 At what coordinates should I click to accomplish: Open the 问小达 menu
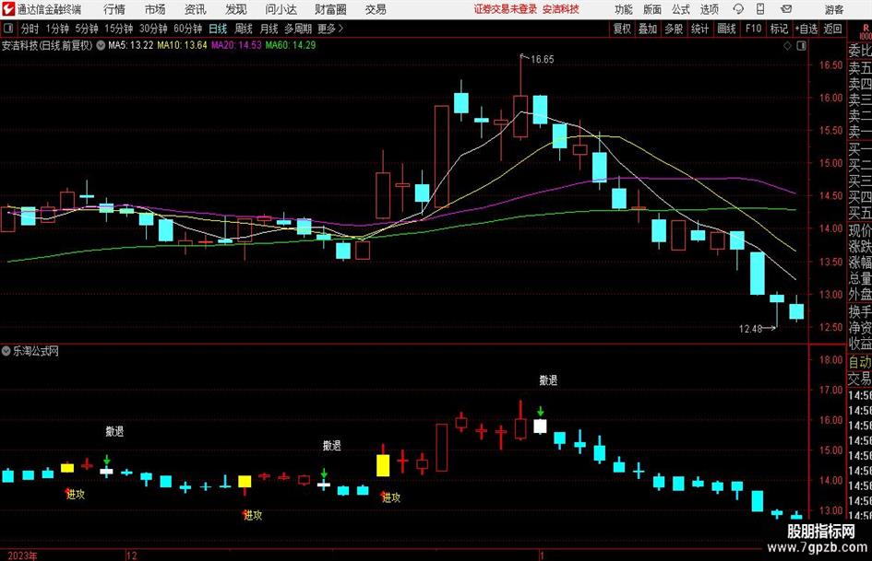(281, 9)
